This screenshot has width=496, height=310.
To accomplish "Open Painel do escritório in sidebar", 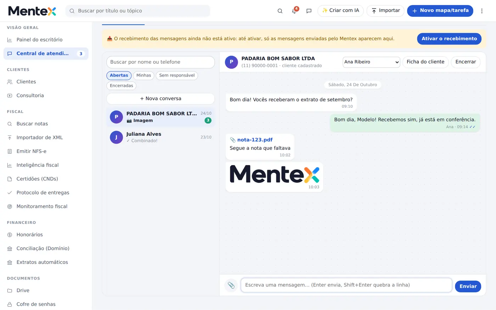I will tap(46, 40).
